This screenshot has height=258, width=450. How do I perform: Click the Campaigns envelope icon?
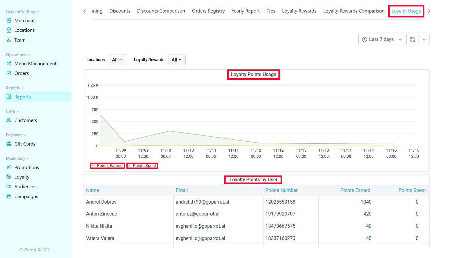point(9,196)
